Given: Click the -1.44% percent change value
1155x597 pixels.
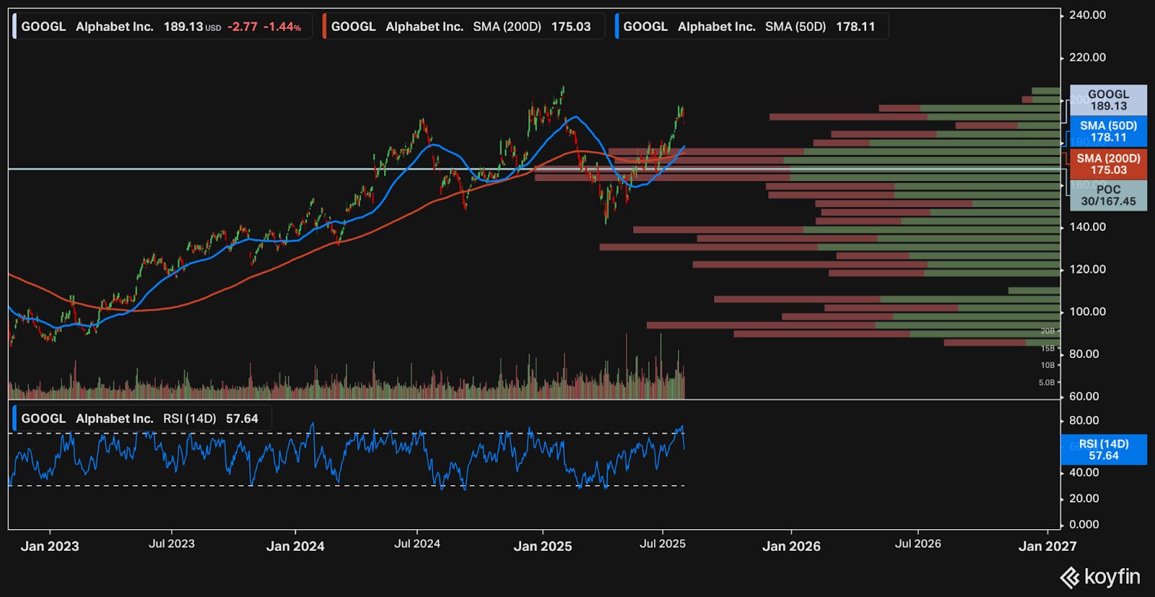Looking at the screenshot, I should (282, 27).
